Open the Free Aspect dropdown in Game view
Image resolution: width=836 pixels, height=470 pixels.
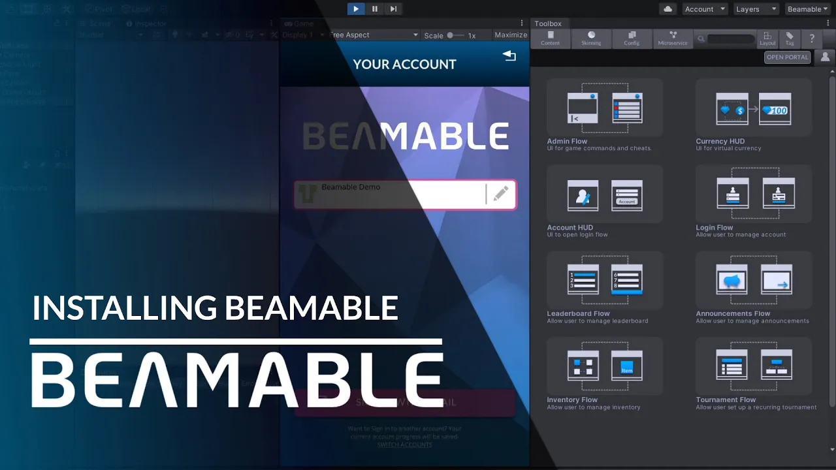click(374, 35)
